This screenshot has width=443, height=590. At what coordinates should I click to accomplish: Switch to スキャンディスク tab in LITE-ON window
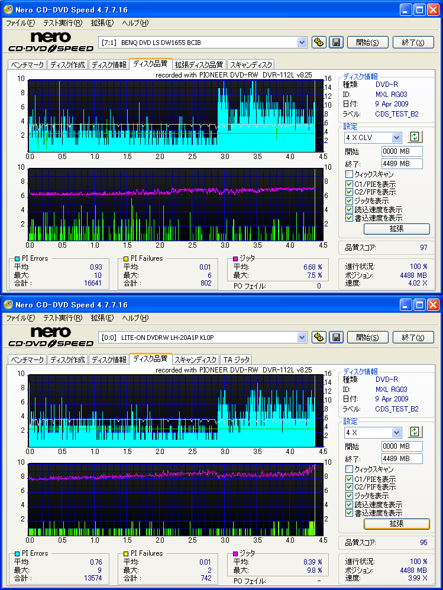[196, 359]
